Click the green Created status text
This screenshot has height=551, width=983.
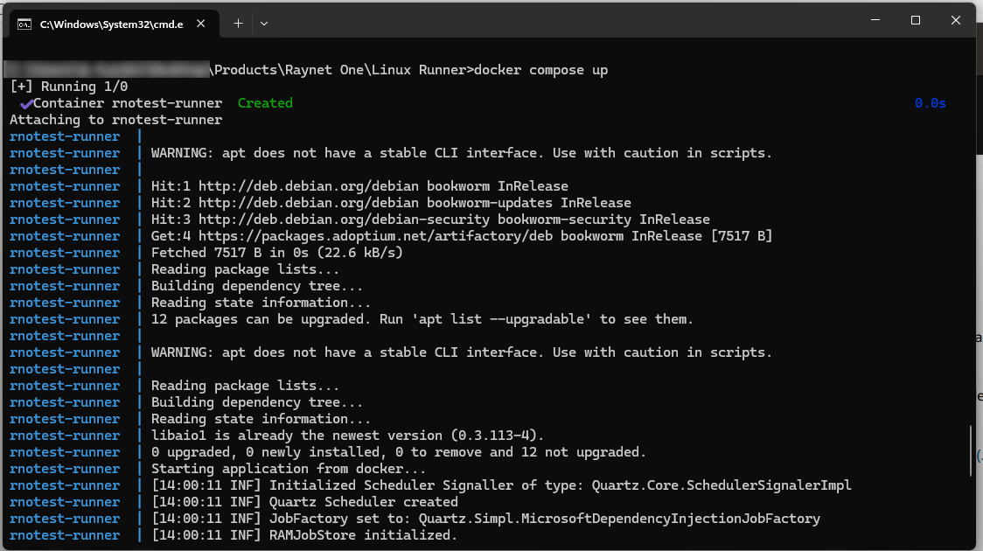pos(265,103)
